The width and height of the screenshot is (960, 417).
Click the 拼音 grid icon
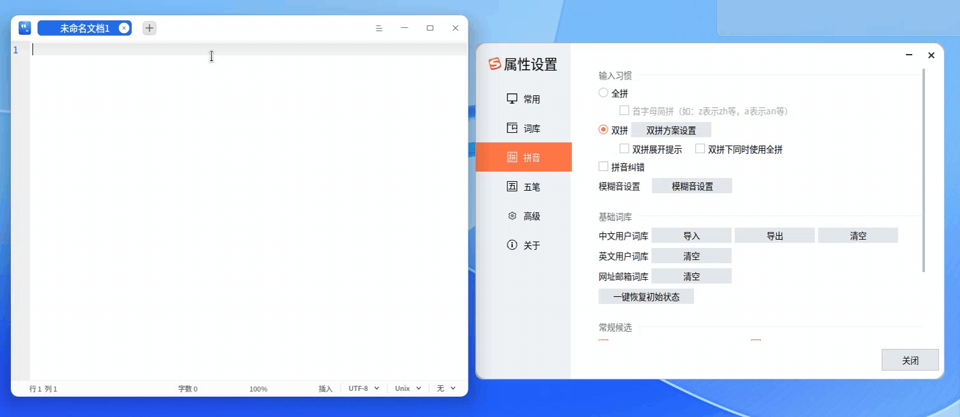click(x=512, y=157)
